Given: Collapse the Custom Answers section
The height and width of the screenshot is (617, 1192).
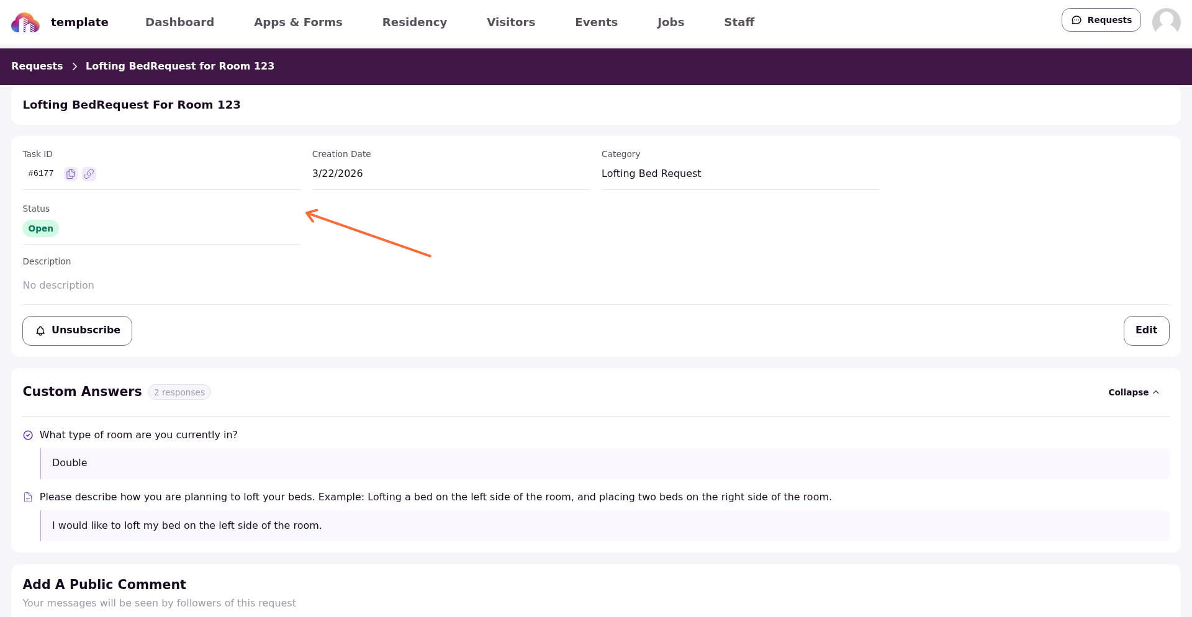Looking at the screenshot, I should click(1134, 392).
